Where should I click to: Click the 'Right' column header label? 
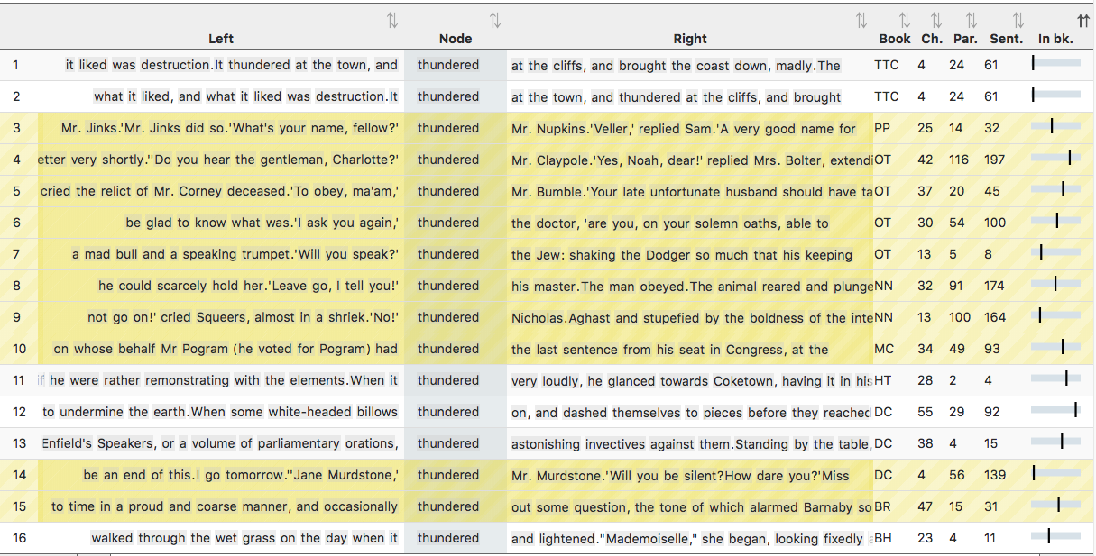(690, 39)
